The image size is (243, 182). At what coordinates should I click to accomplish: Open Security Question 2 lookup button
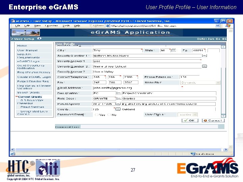(205, 66)
